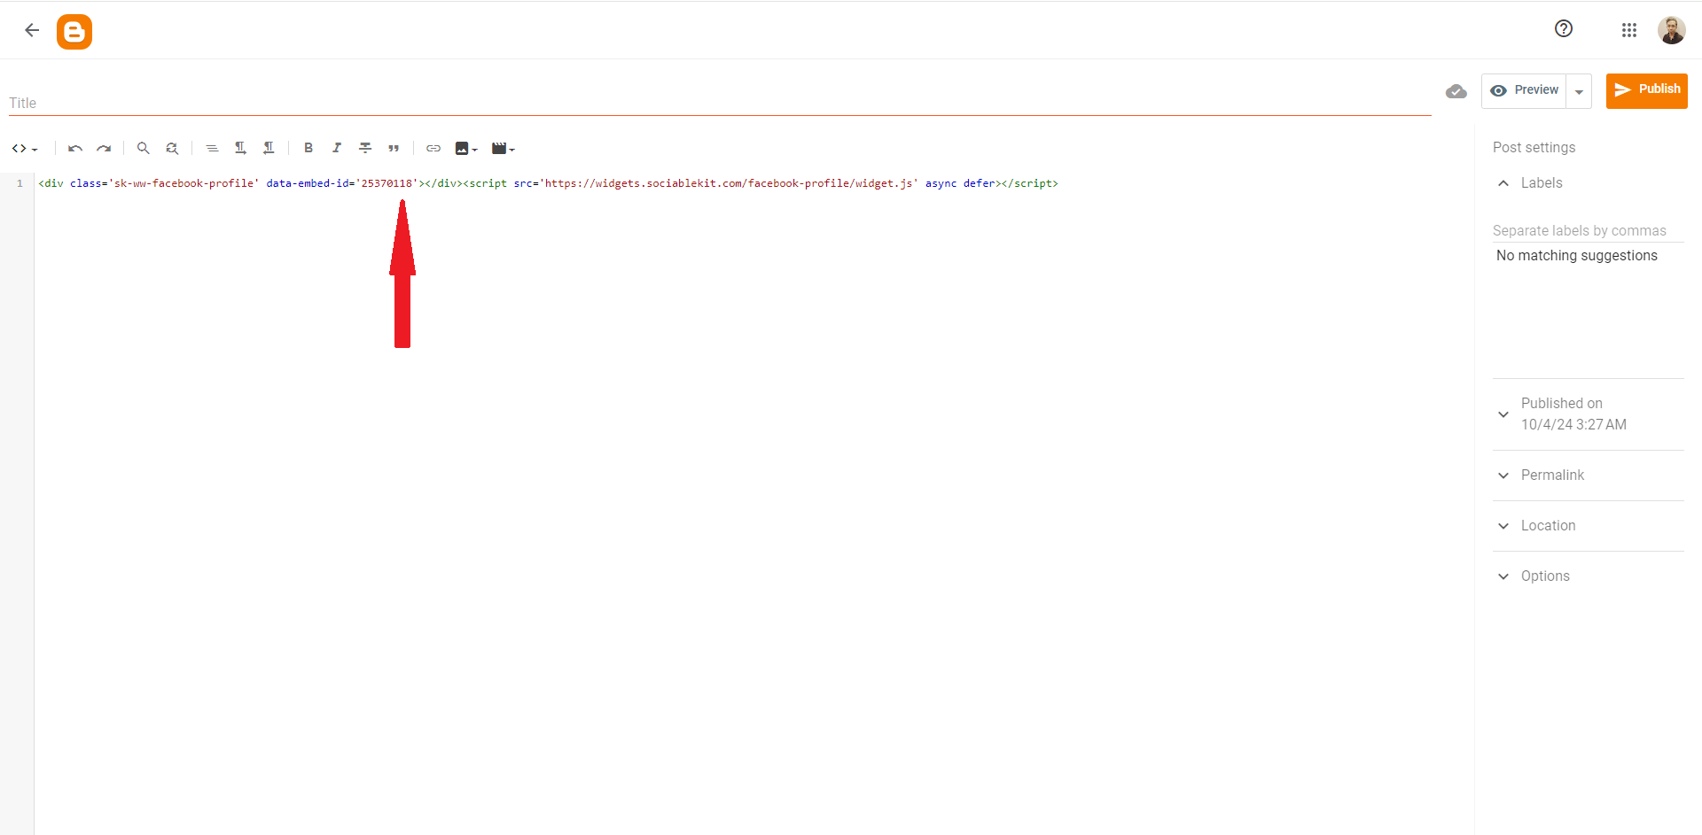
Task: Toggle italic formatting
Action: [x=337, y=148]
